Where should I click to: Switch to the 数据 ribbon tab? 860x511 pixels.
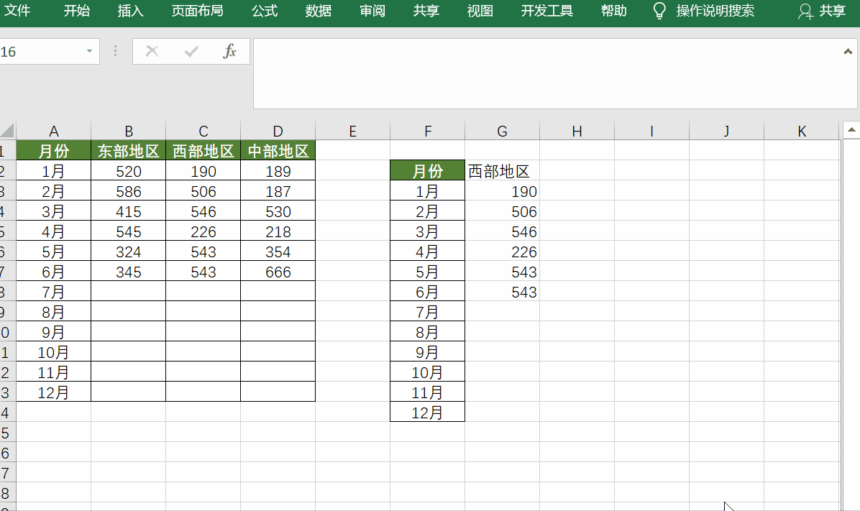coord(319,11)
